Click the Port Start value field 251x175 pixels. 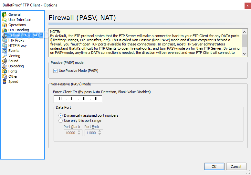coord(70,133)
